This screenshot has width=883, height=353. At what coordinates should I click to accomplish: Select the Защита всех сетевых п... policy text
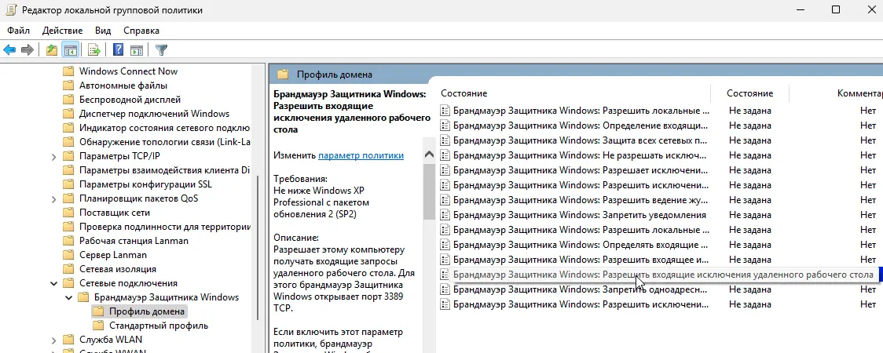tap(580, 140)
